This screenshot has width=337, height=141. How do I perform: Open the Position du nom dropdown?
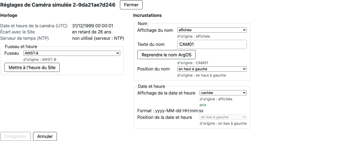tap(212, 69)
